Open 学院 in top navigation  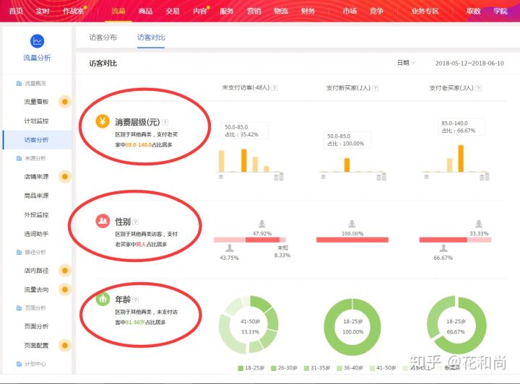[500, 11]
